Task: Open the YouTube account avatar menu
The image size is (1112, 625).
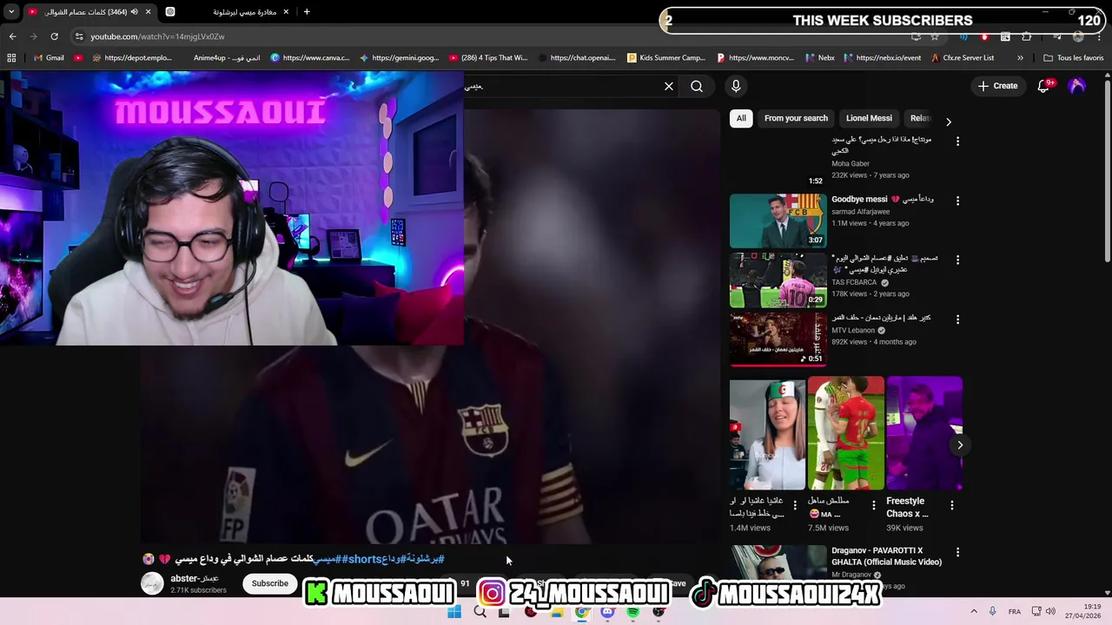Action: (x=1077, y=86)
